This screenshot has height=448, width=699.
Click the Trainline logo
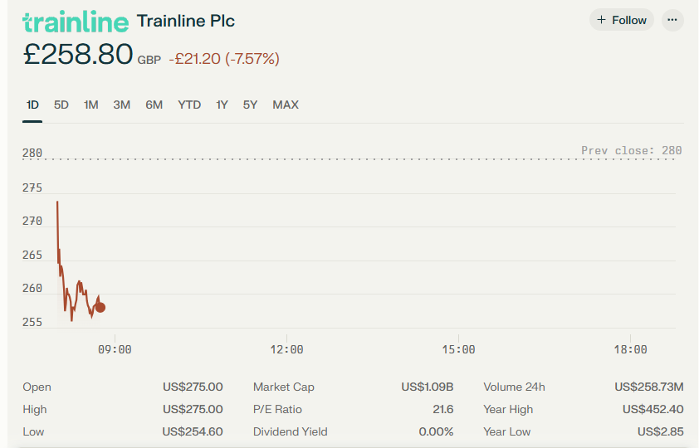76,22
